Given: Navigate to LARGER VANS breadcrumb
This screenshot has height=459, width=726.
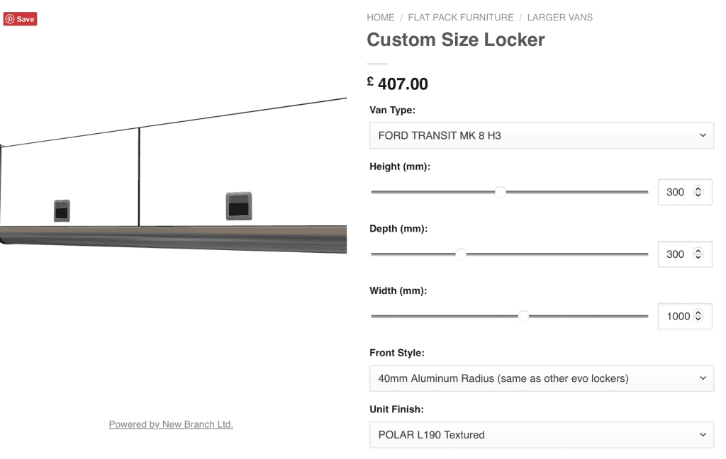Looking at the screenshot, I should (559, 17).
